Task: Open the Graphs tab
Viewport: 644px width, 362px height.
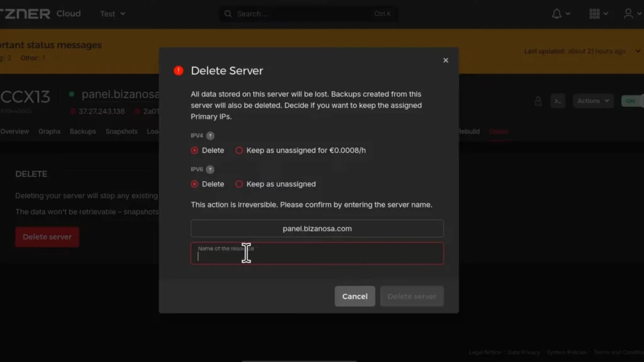Action: pyautogui.click(x=49, y=131)
